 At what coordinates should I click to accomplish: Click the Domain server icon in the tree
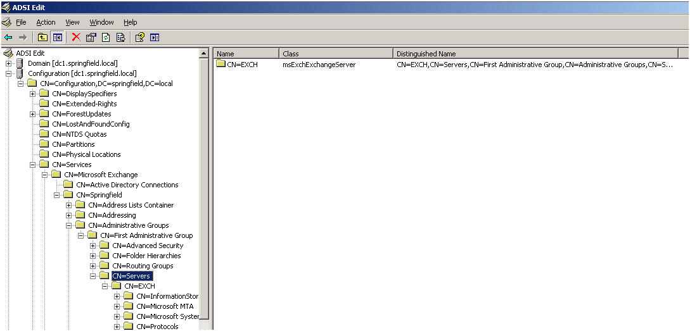[x=20, y=63]
